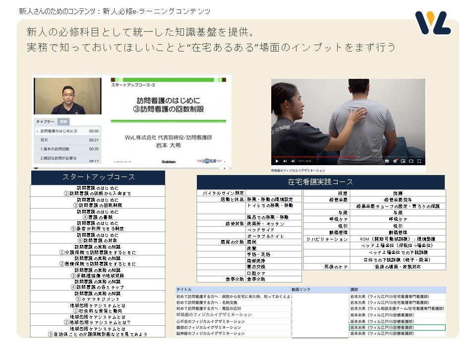Jump to chapter 1.基本の訪問回数

67,149
